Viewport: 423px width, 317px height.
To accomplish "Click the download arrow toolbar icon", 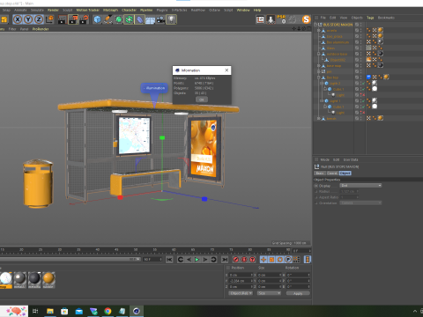I will pos(271,19).
